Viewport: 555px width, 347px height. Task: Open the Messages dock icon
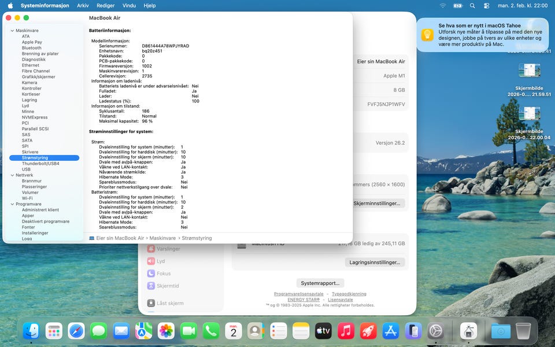pyautogui.click(x=99, y=331)
